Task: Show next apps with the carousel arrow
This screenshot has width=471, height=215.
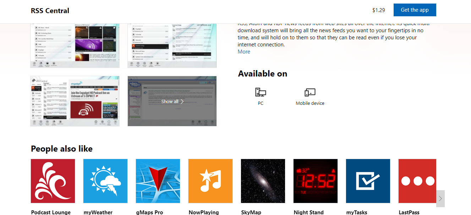Action: pyautogui.click(x=440, y=198)
